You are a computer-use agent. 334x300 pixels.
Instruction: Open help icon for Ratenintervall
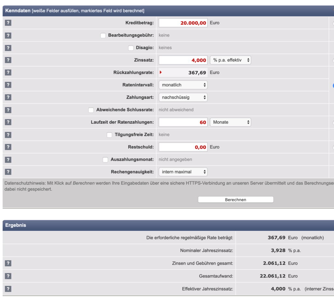point(8,85)
